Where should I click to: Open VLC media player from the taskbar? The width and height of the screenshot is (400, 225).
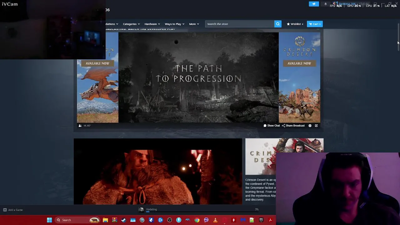[215, 220]
